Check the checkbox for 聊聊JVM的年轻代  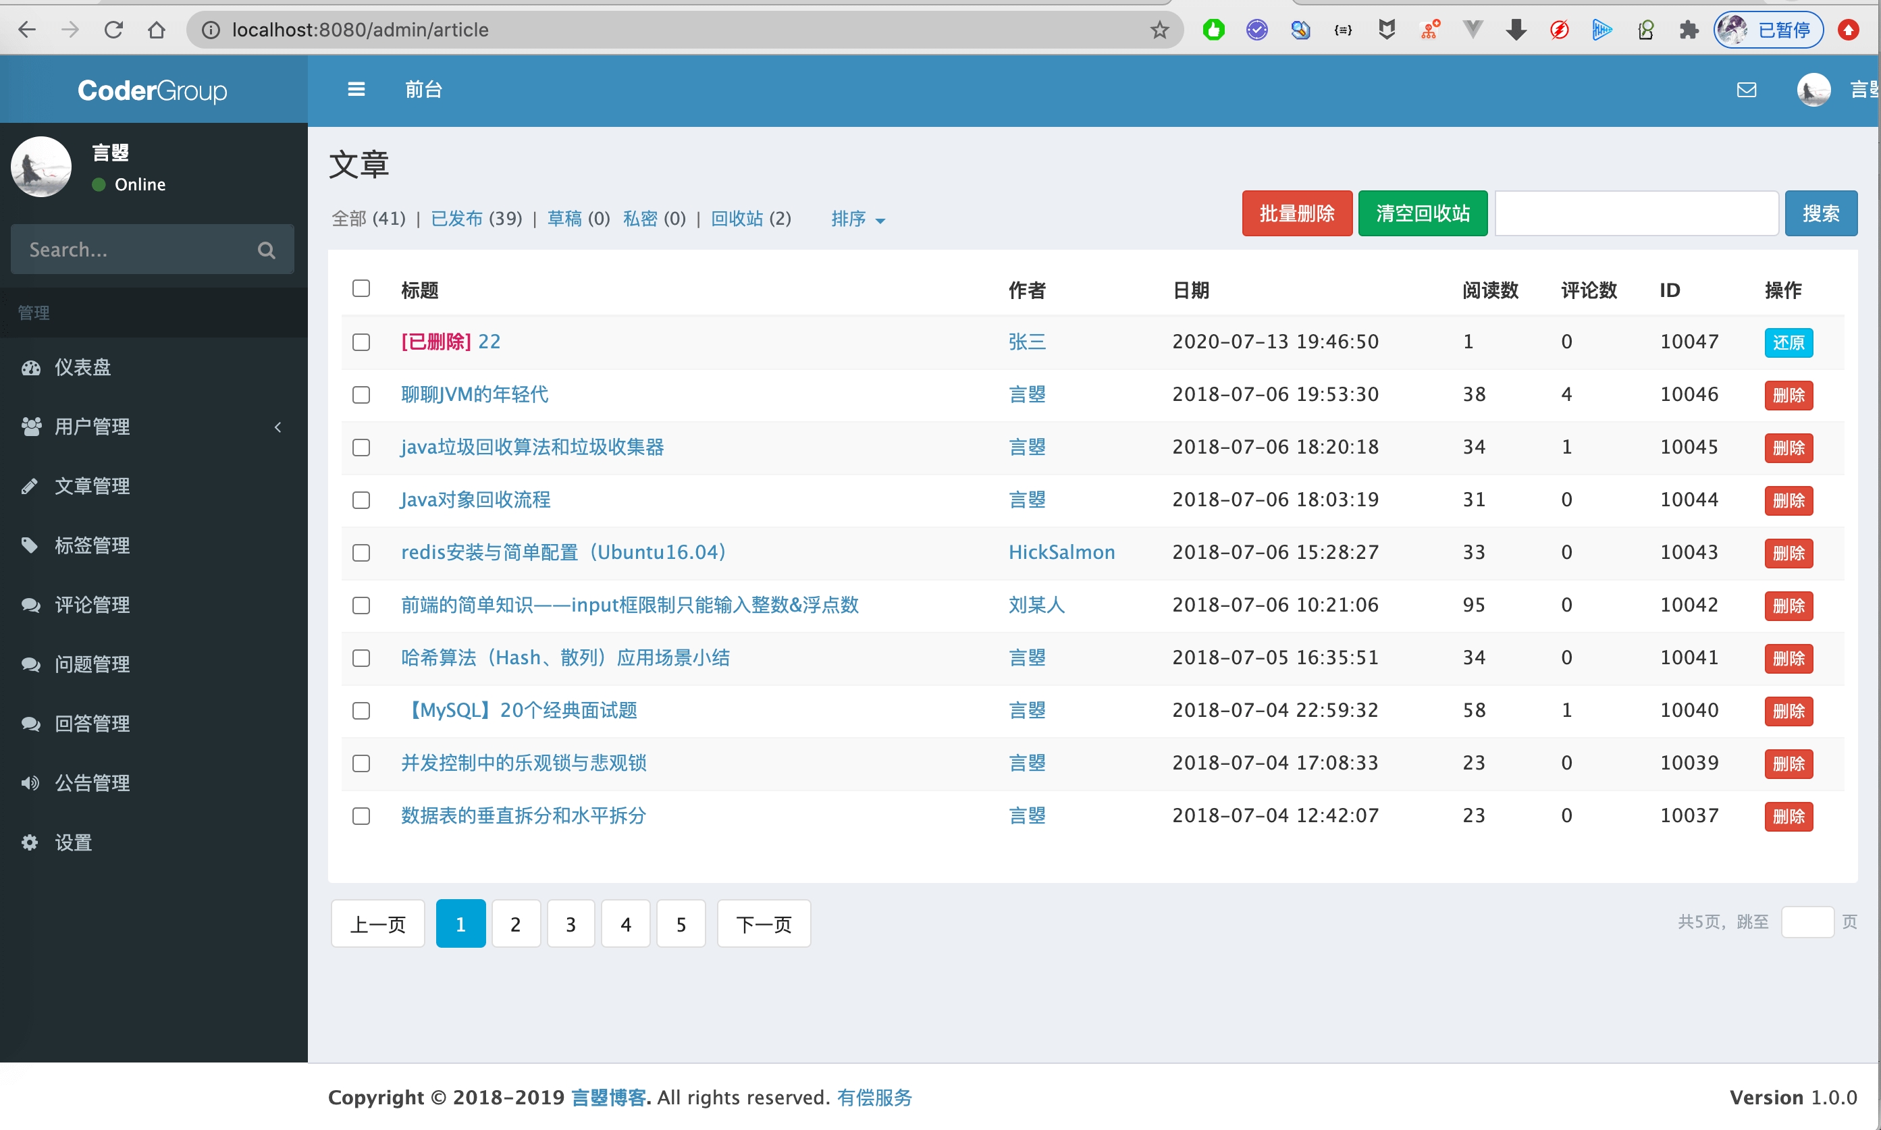tap(361, 394)
